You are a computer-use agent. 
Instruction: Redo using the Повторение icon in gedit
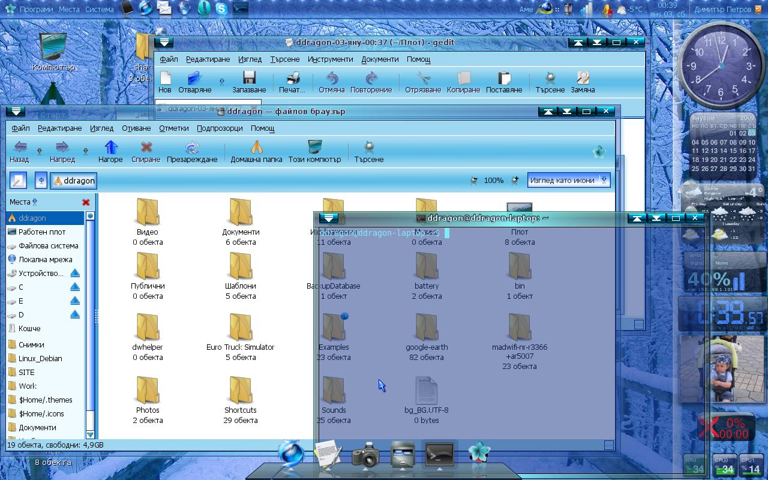[371, 78]
